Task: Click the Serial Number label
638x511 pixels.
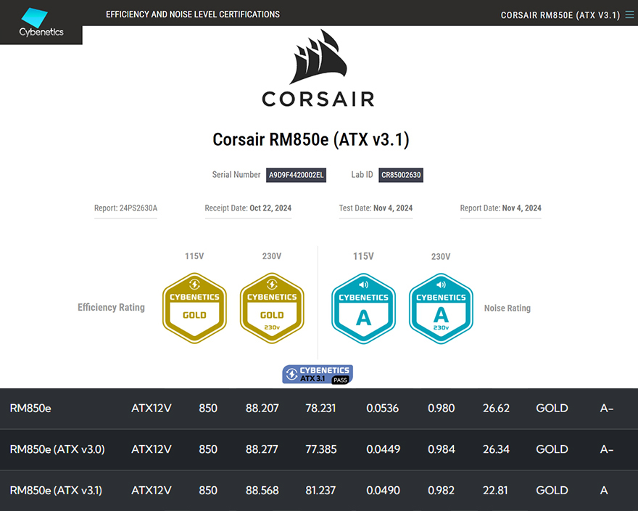Action: click(236, 174)
